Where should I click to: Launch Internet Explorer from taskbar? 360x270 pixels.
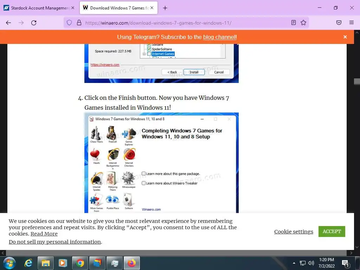(28, 263)
